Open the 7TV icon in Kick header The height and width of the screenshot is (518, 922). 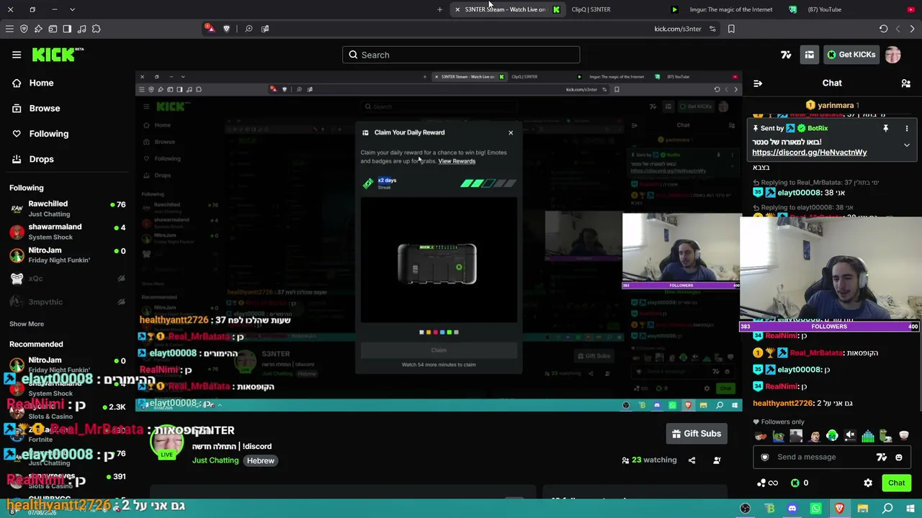[x=786, y=55]
